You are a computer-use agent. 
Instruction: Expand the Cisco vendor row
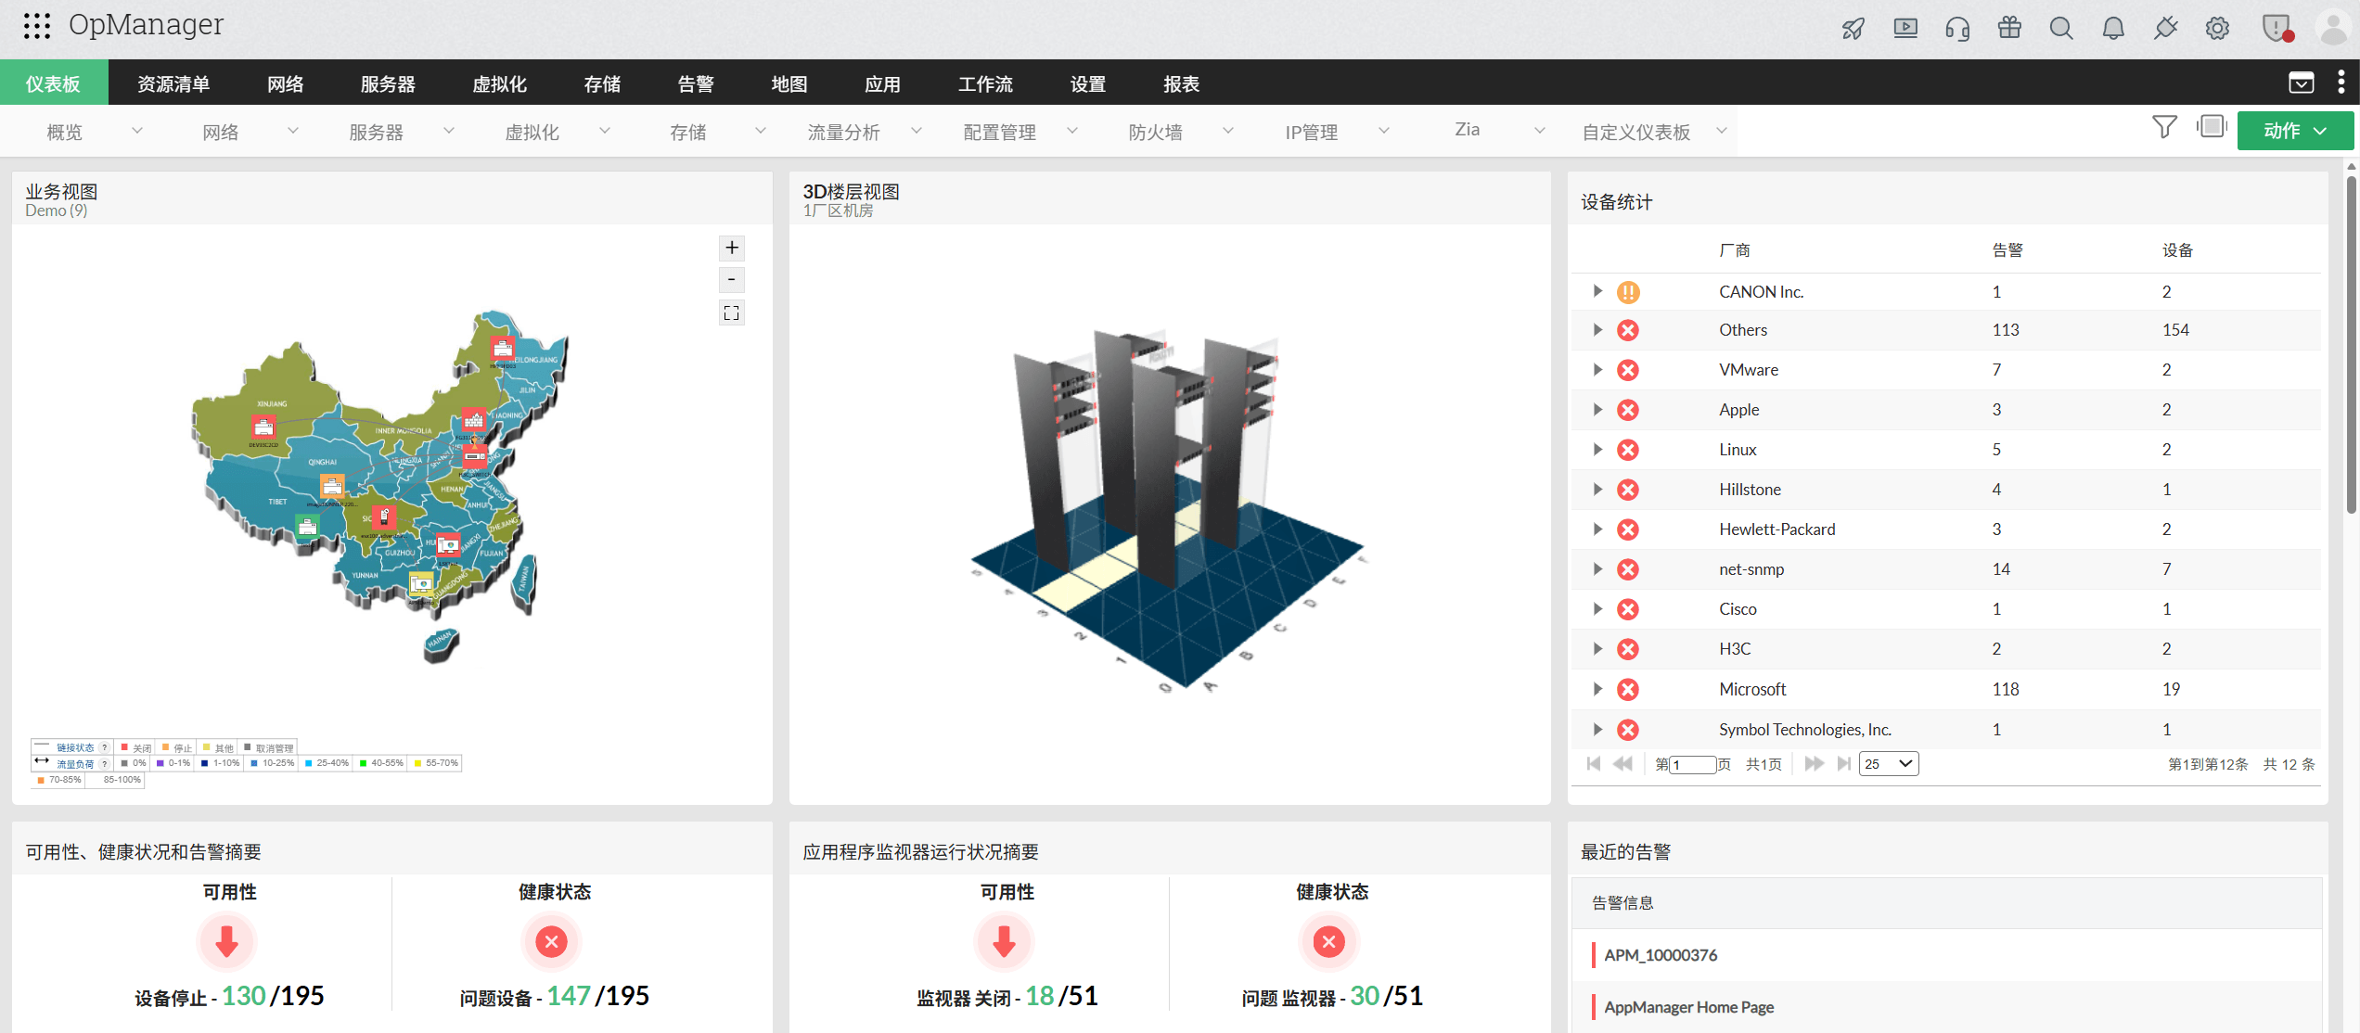point(1597,609)
